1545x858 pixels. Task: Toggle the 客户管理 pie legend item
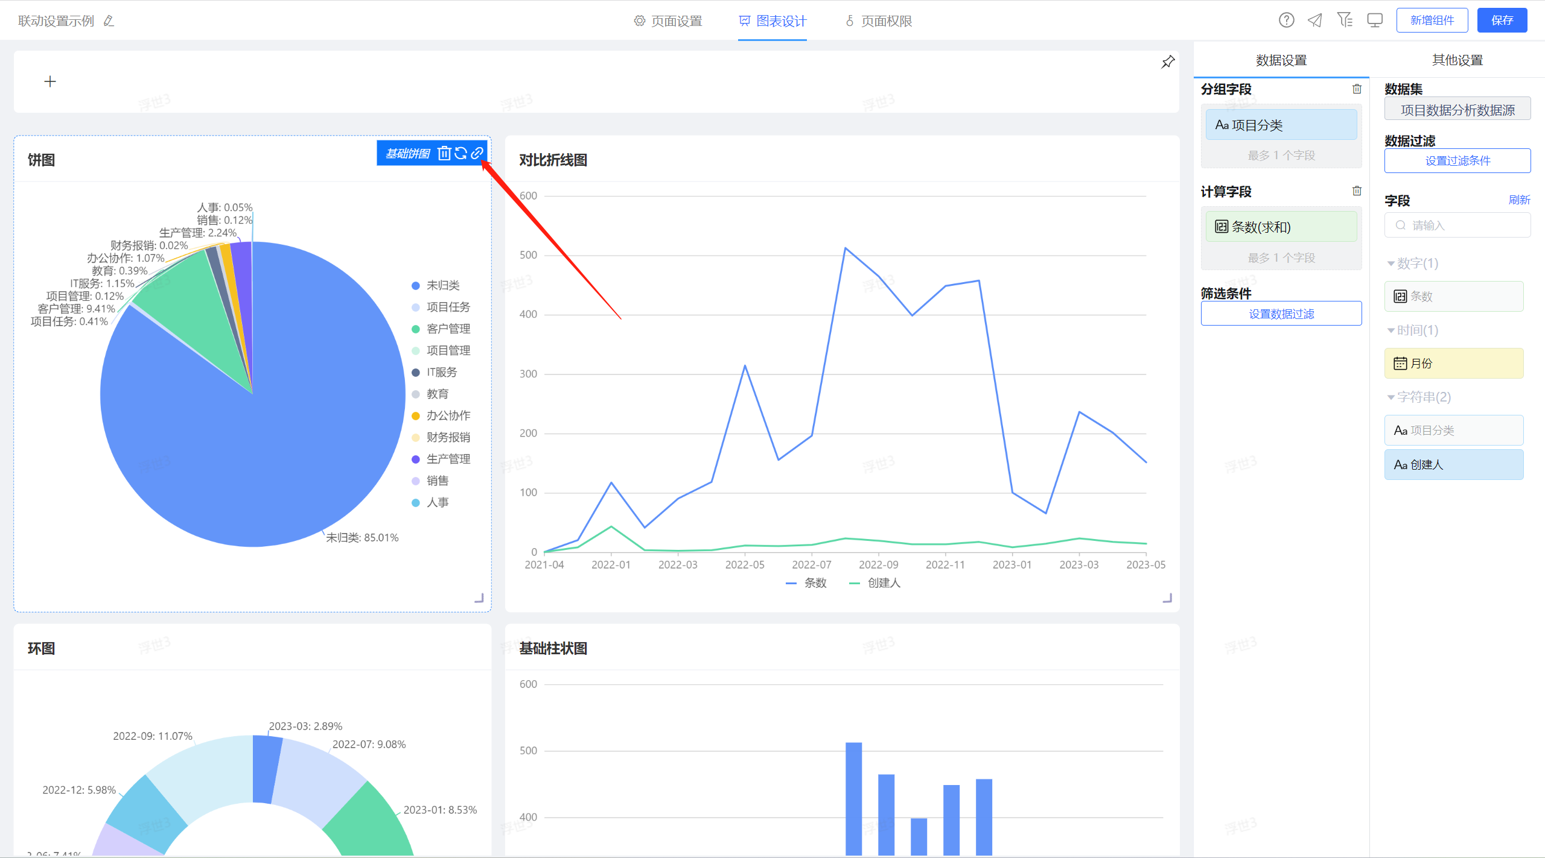pos(441,329)
